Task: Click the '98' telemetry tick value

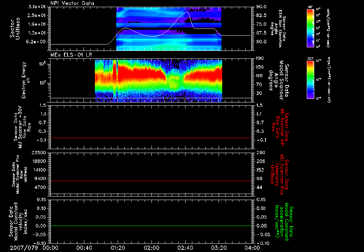Action: point(259,179)
